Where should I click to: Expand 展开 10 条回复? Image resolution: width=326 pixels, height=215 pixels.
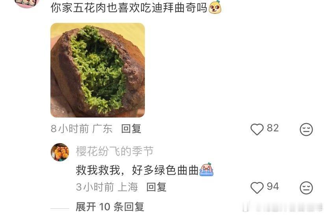110,207
